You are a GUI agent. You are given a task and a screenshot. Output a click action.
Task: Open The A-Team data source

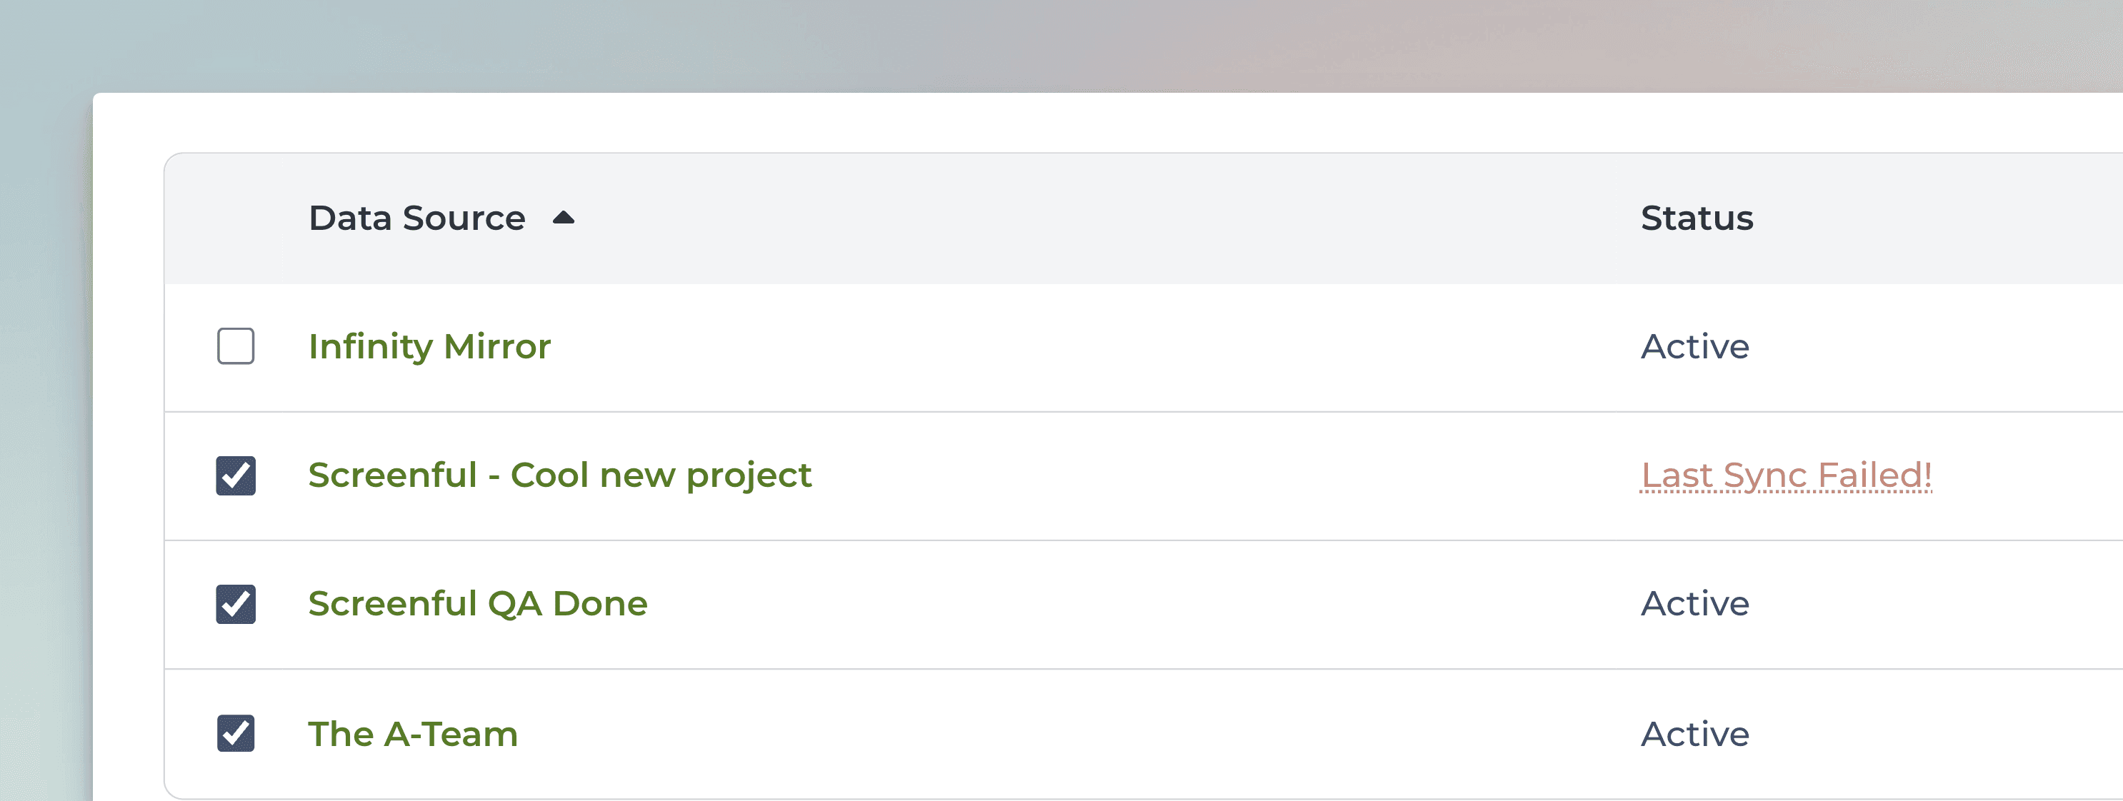[413, 733]
